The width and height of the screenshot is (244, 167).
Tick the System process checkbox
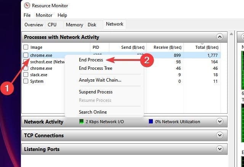pos(26,81)
